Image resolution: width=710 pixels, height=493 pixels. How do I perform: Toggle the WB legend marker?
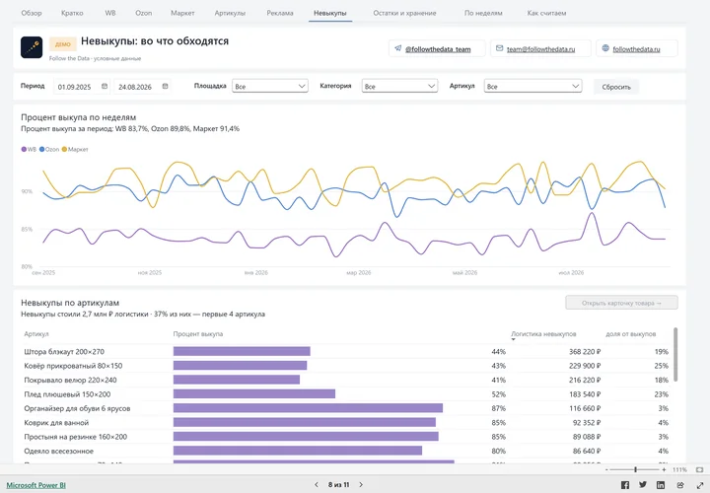(x=24, y=149)
